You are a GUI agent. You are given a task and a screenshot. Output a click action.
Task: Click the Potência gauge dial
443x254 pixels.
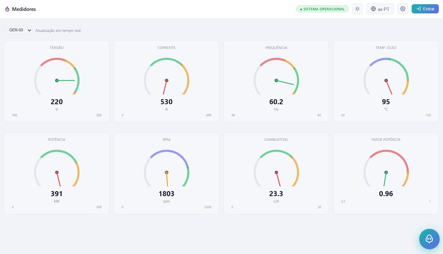click(57, 168)
